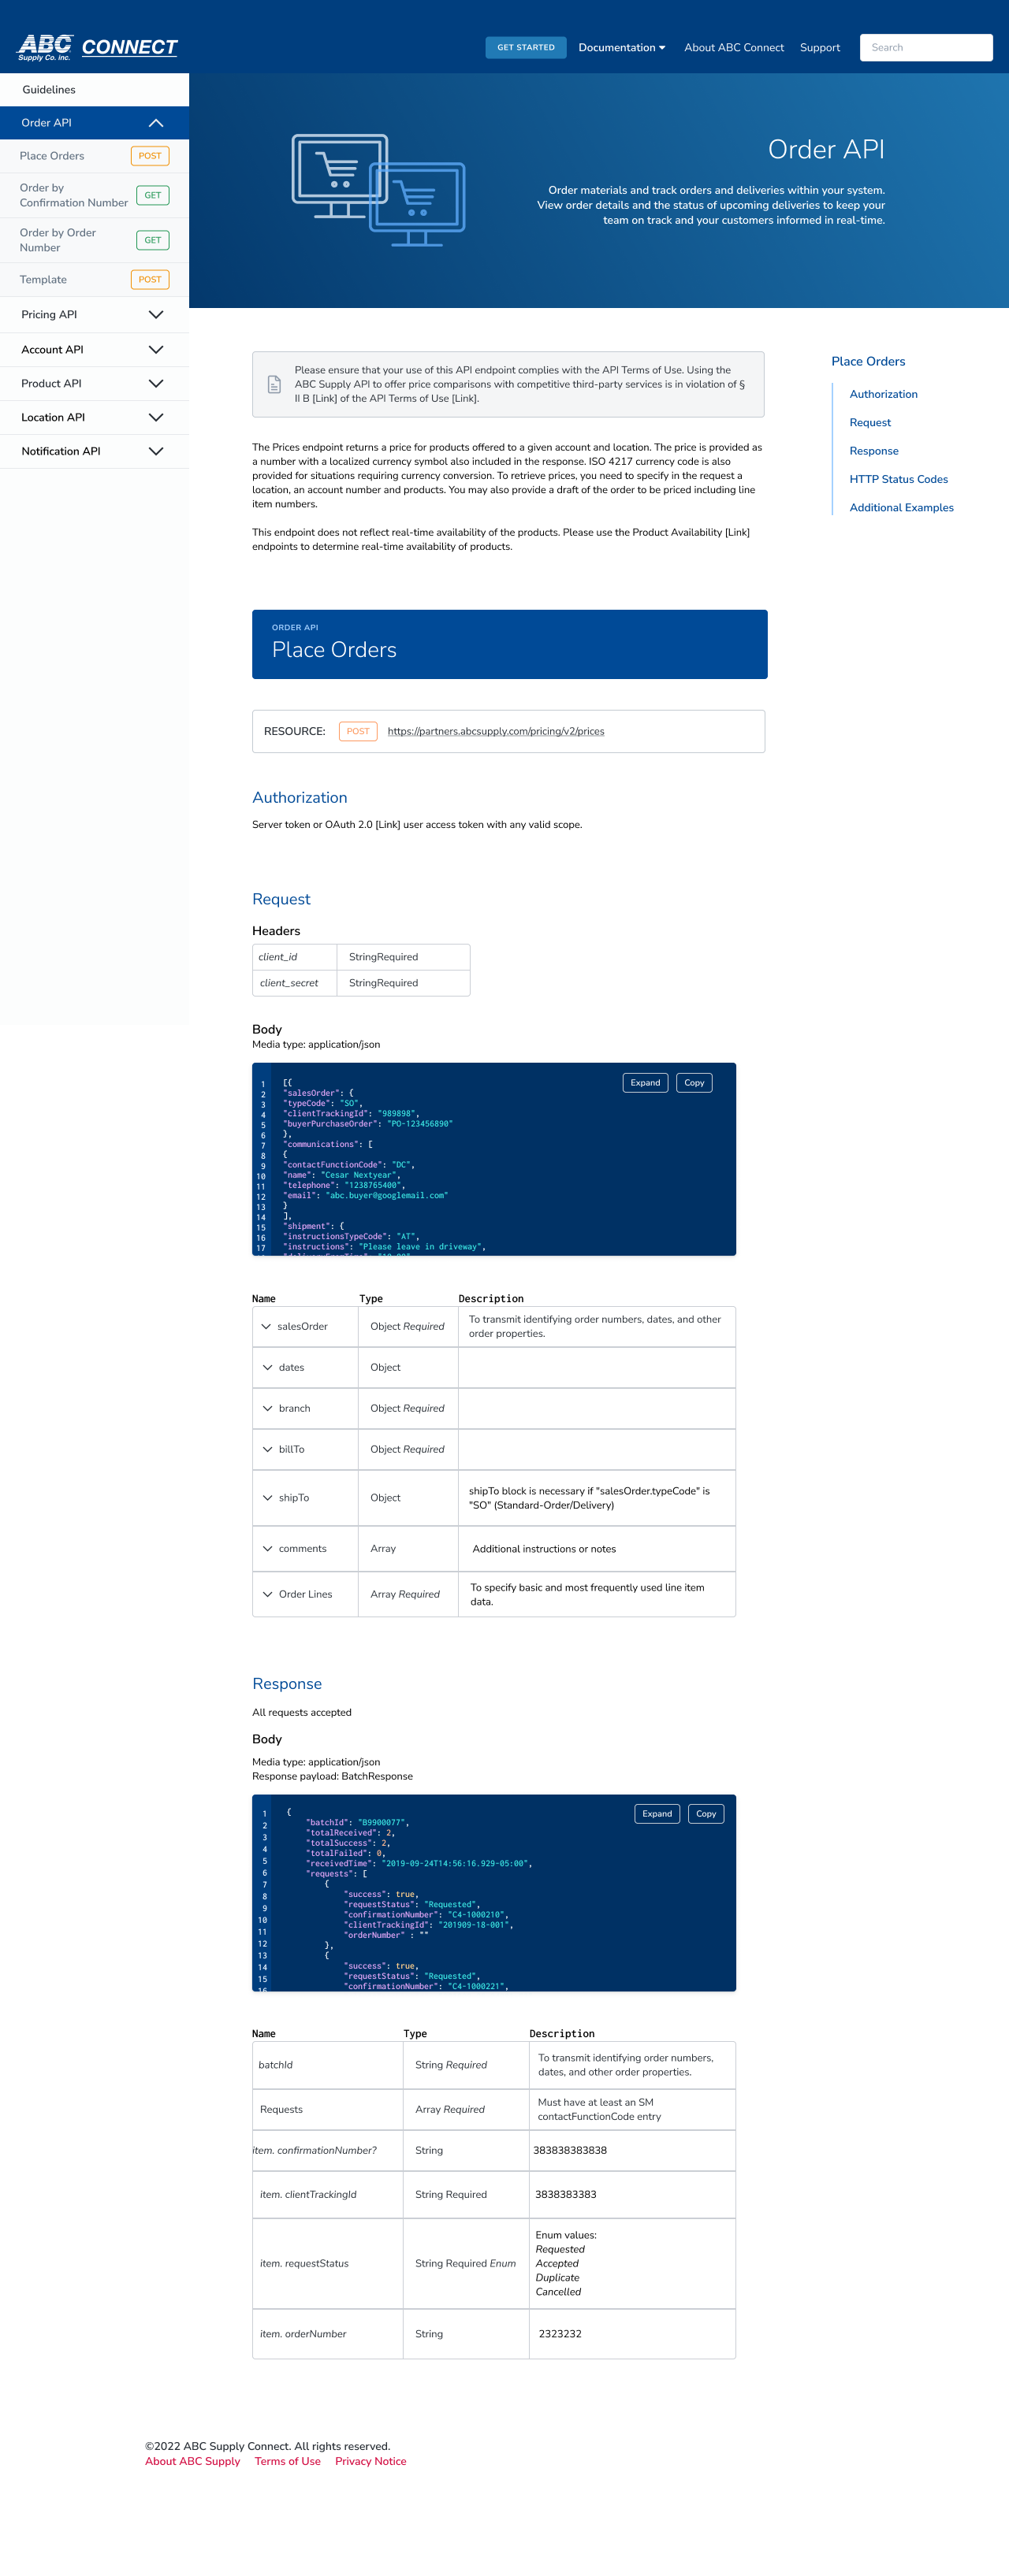Expand the Account API sidebar section
The height and width of the screenshot is (2576, 1009).
(156, 349)
